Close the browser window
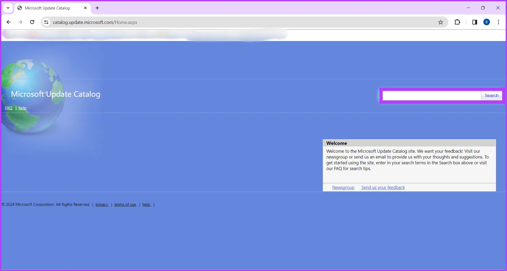Image resolution: width=507 pixels, height=271 pixels. tap(498, 8)
